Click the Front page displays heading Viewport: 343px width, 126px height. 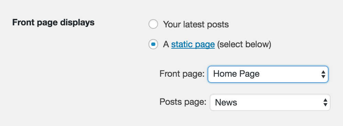(53, 23)
